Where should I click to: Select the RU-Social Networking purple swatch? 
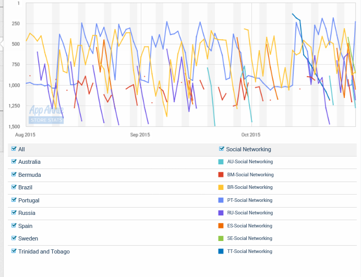pos(221,213)
